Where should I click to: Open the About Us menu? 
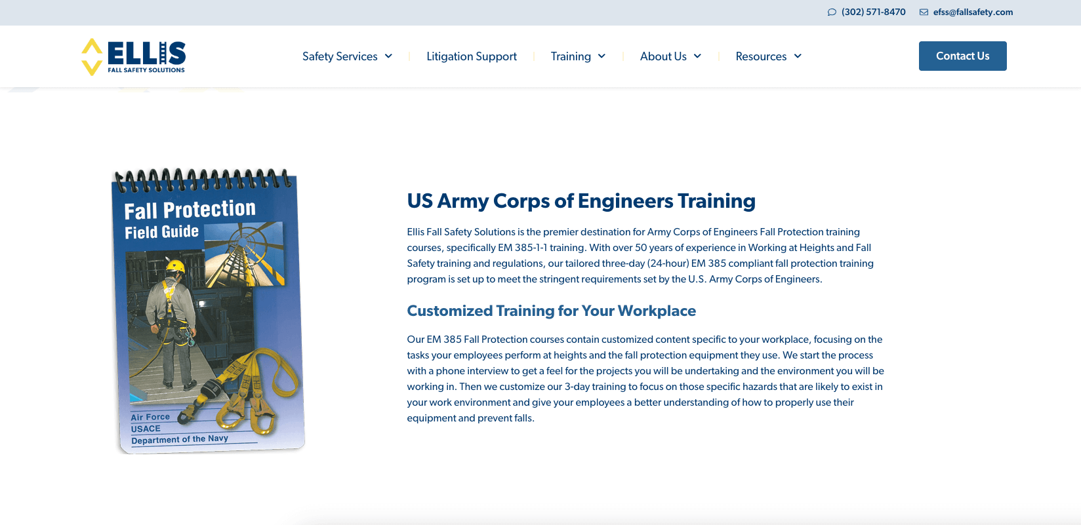[663, 56]
